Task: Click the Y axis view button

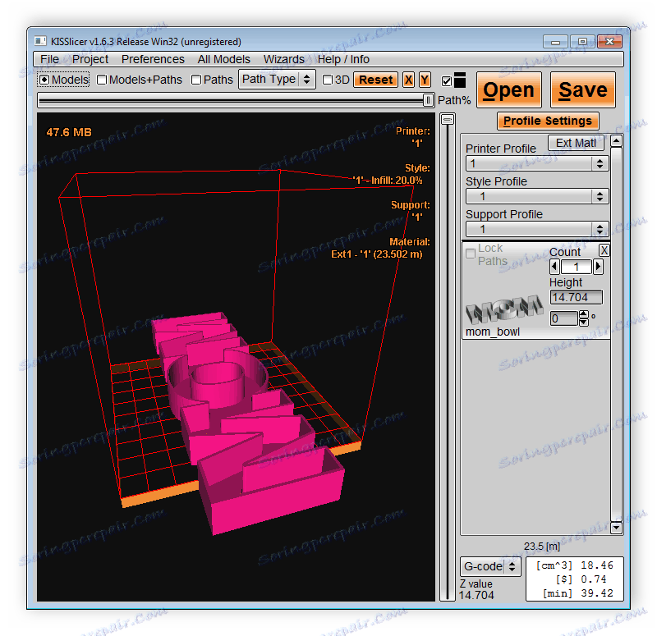Action: [425, 80]
